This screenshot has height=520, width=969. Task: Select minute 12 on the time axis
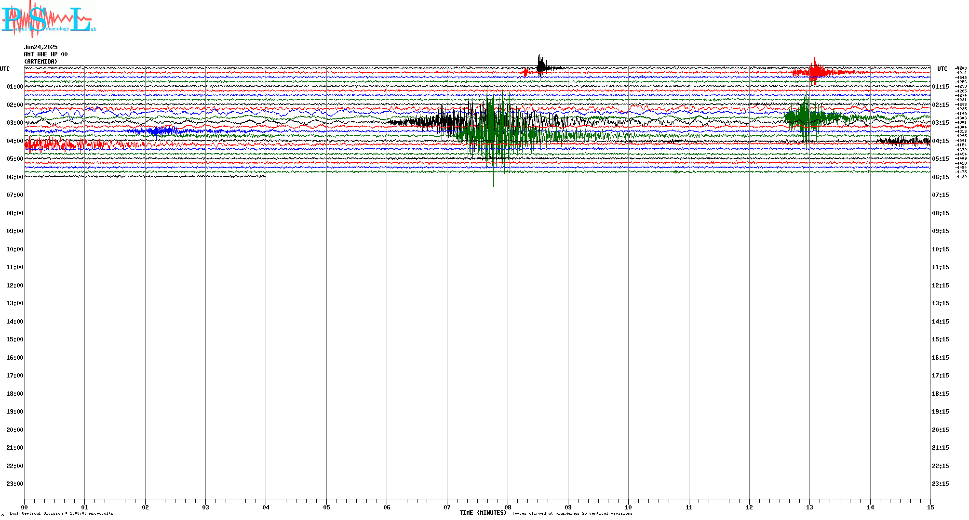[x=749, y=507]
